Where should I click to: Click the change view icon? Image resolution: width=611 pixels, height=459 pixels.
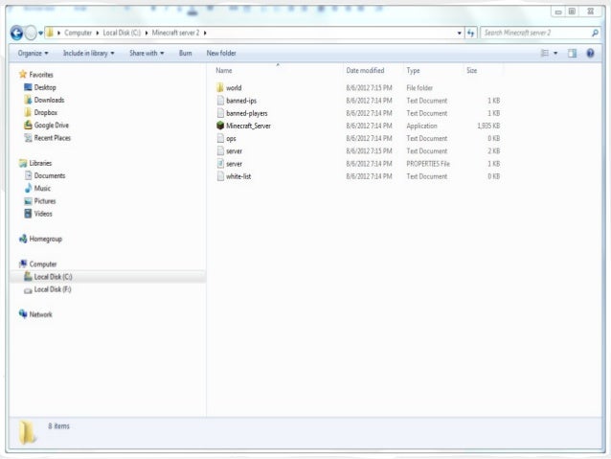point(545,53)
